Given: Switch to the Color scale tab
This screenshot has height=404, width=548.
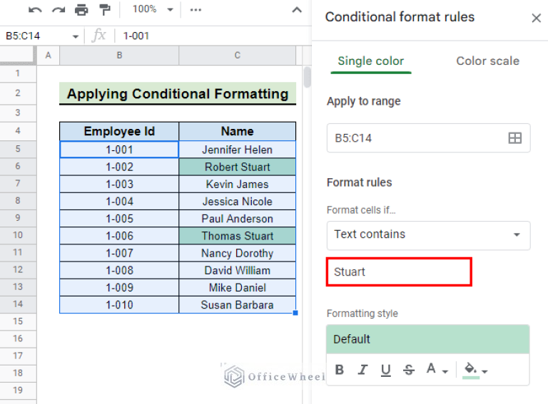Looking at the screenshot, I should [x=487, y=61].
